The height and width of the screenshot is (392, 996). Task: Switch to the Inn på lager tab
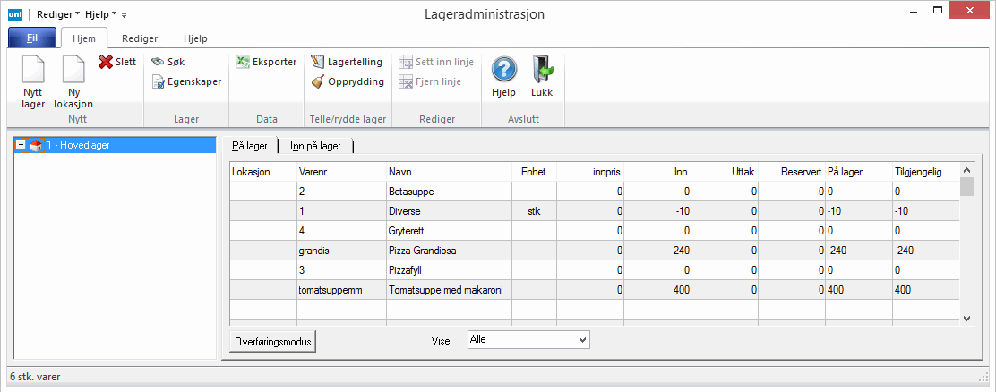tap(316, 146)
